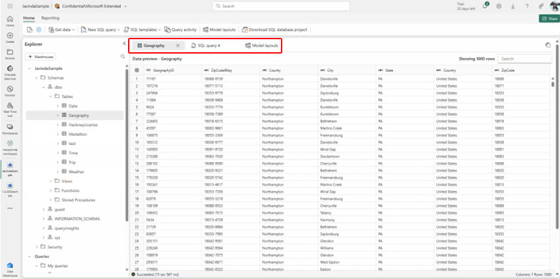Collapse the Explorer pane with double chevron
This screenshot has width=560, height=279.
click(x=124, y=44)
